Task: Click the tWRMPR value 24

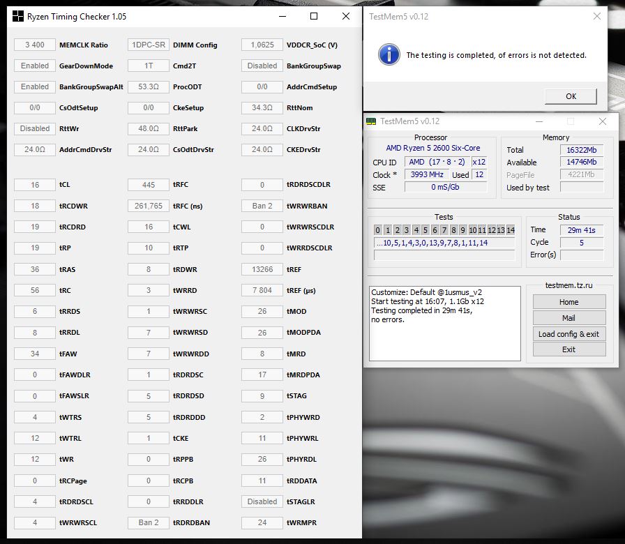Action: tap(262, 522)
